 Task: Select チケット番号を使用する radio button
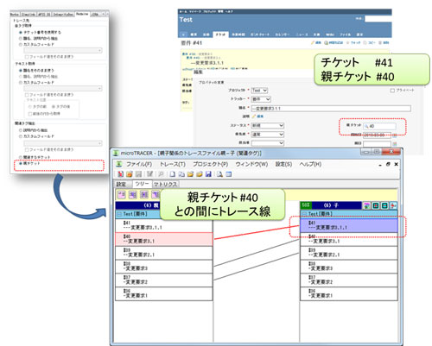[x=21, y=32]
